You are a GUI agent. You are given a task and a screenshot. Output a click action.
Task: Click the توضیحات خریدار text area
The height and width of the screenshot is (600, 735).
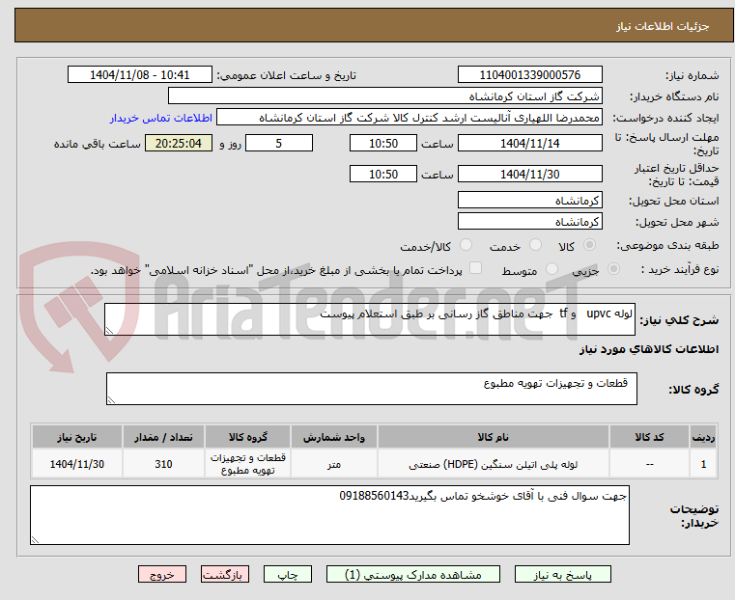pyautogui.click(x=329, y=515)
